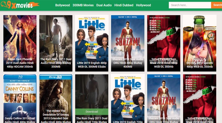Open Danny Collins 2015 movie poster

tap(20, 99)
